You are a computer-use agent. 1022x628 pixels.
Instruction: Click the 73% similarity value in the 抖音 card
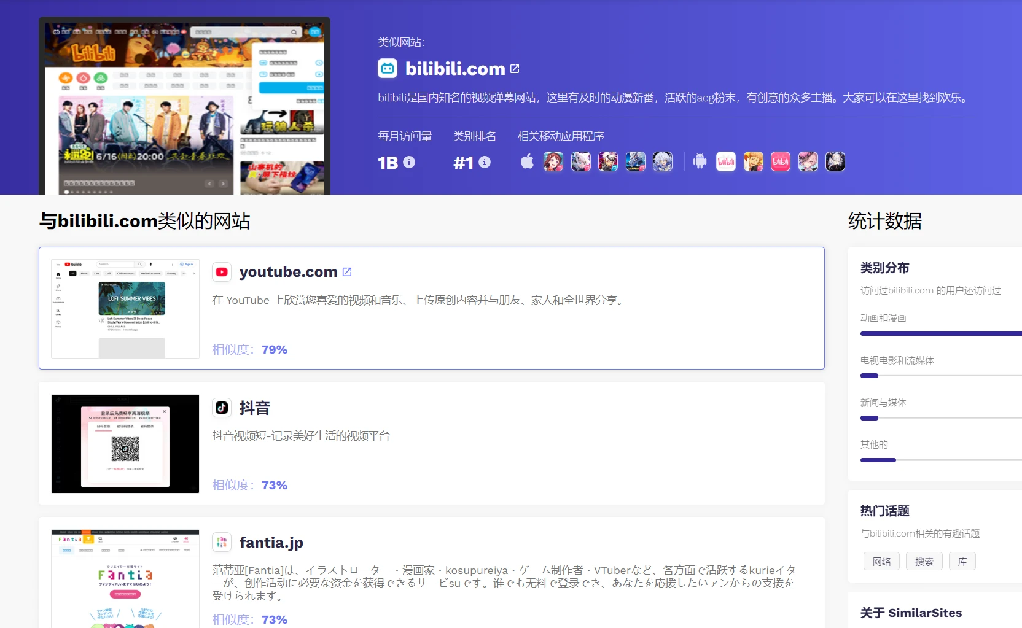click(x=274, y=485)
